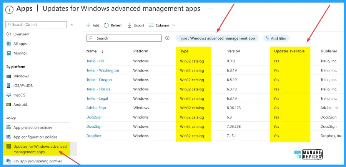Click the Platform column header
346x167 pixels.
(x=141, y=51)
